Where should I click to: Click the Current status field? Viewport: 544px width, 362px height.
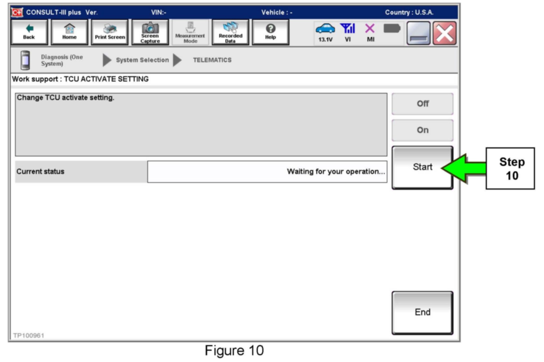(267, 172)
